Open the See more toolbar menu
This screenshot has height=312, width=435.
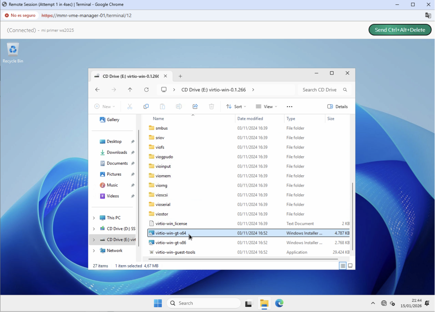tap(289, 106)
